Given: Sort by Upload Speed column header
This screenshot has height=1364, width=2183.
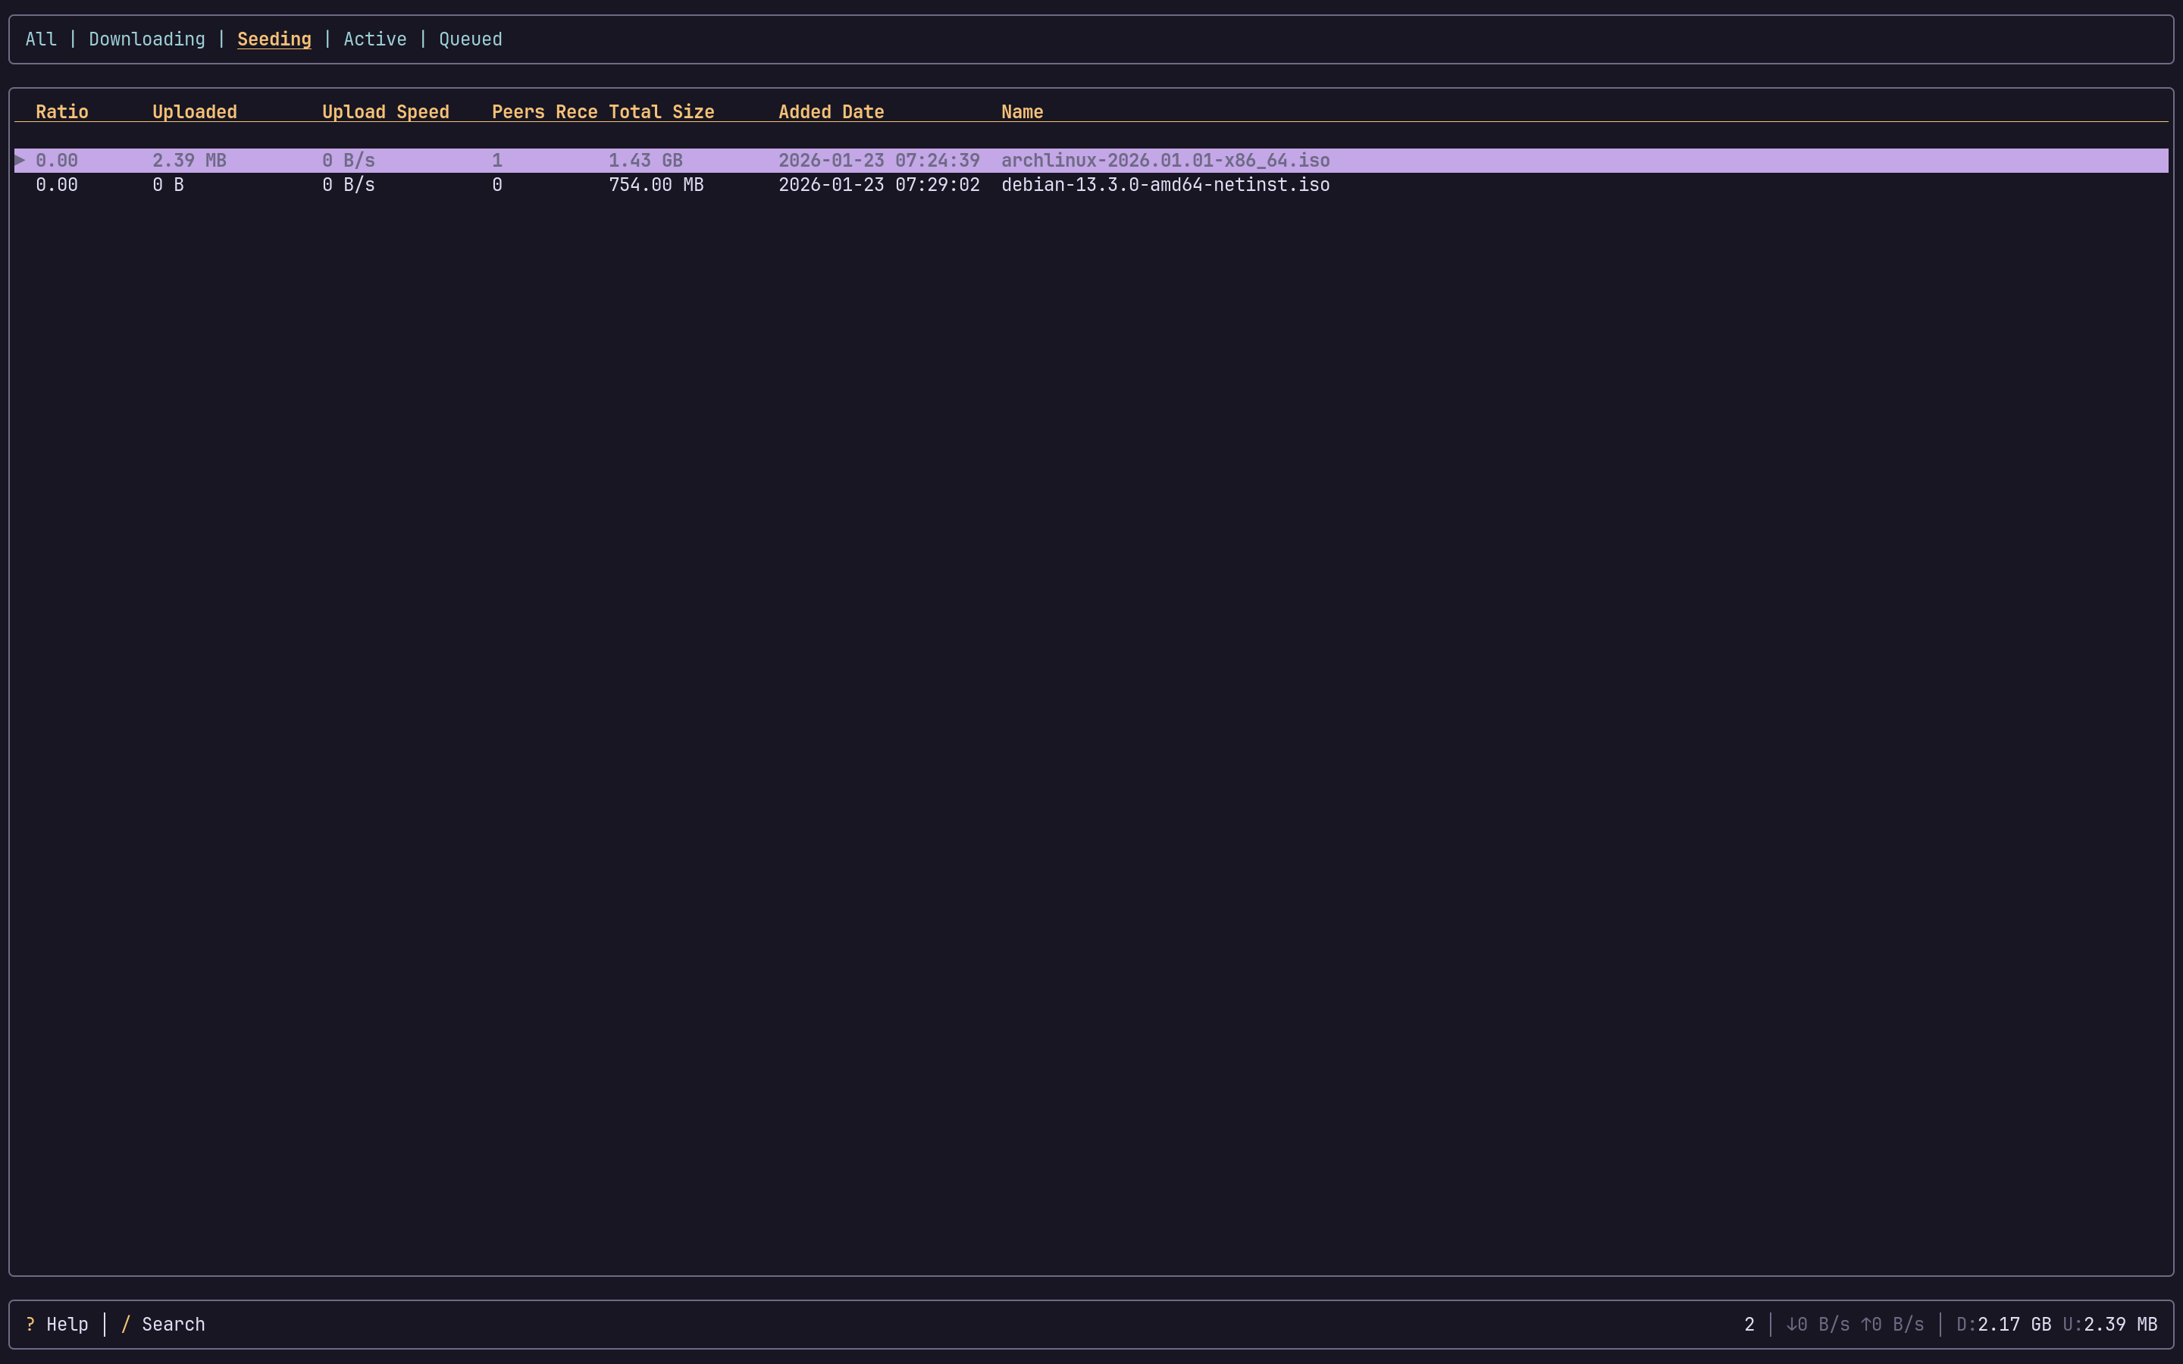Looking at the screenshot, I should click(385, 111).
